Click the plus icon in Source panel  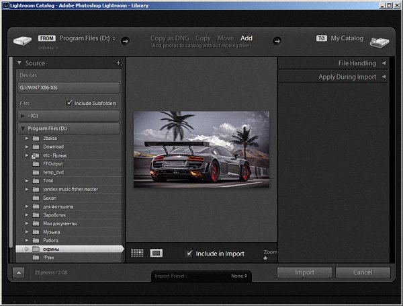coord(118,63)
